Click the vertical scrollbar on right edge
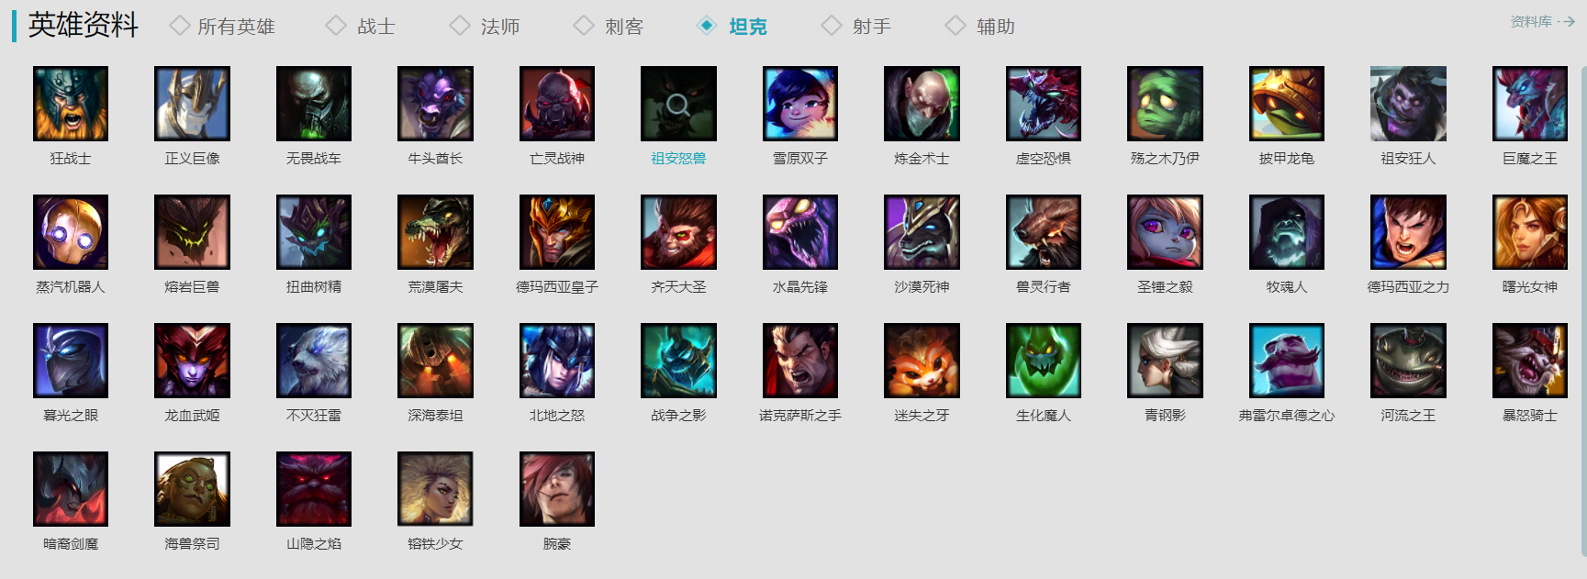The width and height of the screenshot is (1587, 579). tap(1583, 309)
